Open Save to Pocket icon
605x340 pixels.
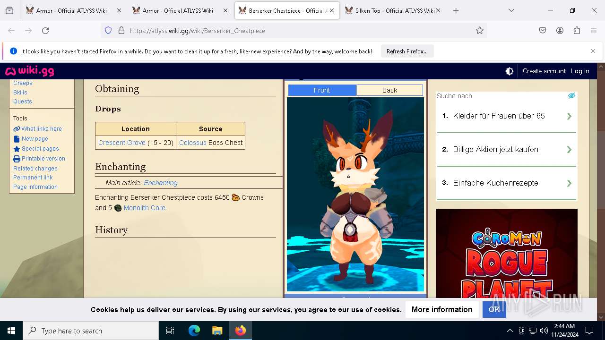pos(543,31)
